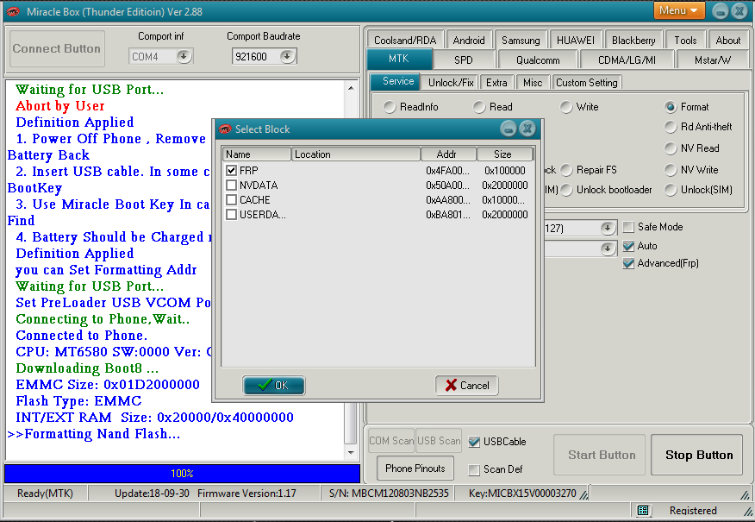Expand the dropdown left of Auto checkbox

coord(608,248)
